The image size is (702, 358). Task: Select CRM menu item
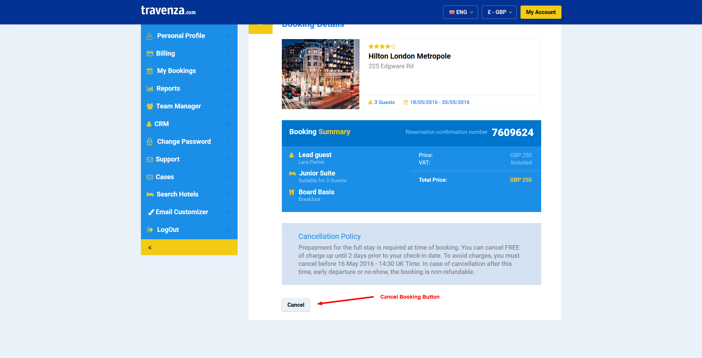click(189, 124)
